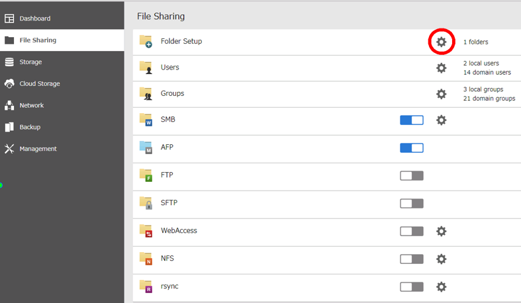Click the Cloud Storage sidebar icon

pos(9,84)
